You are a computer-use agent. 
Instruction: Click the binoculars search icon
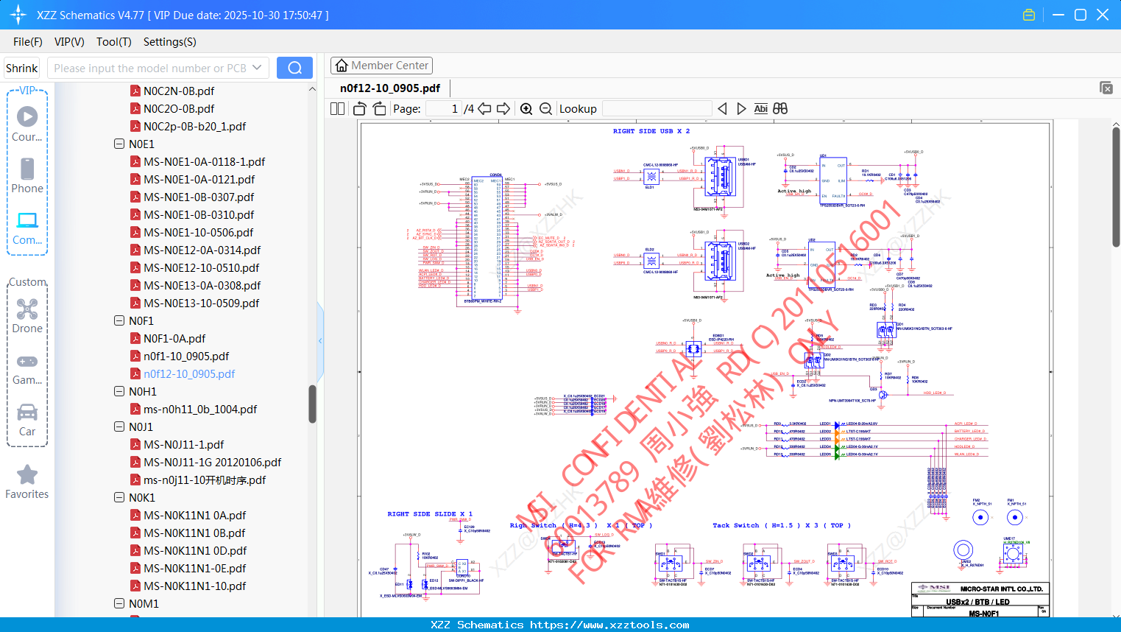coord(780,108)
